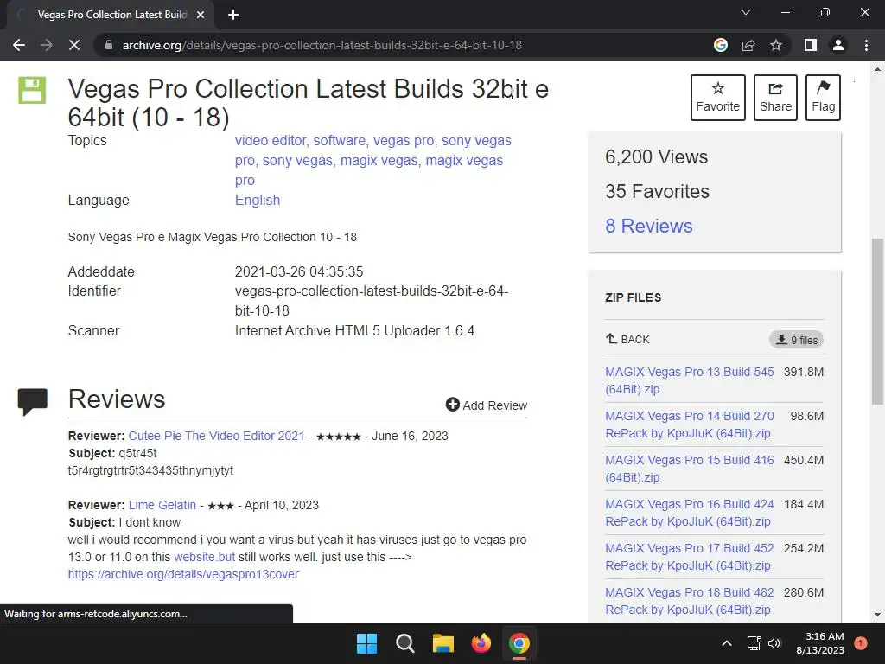This screenshot has width=885, height=664.
Task: Open the vegaspro13cover archive link
Action: pos(183,574)
